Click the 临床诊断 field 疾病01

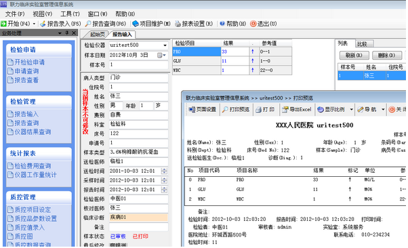138,218
